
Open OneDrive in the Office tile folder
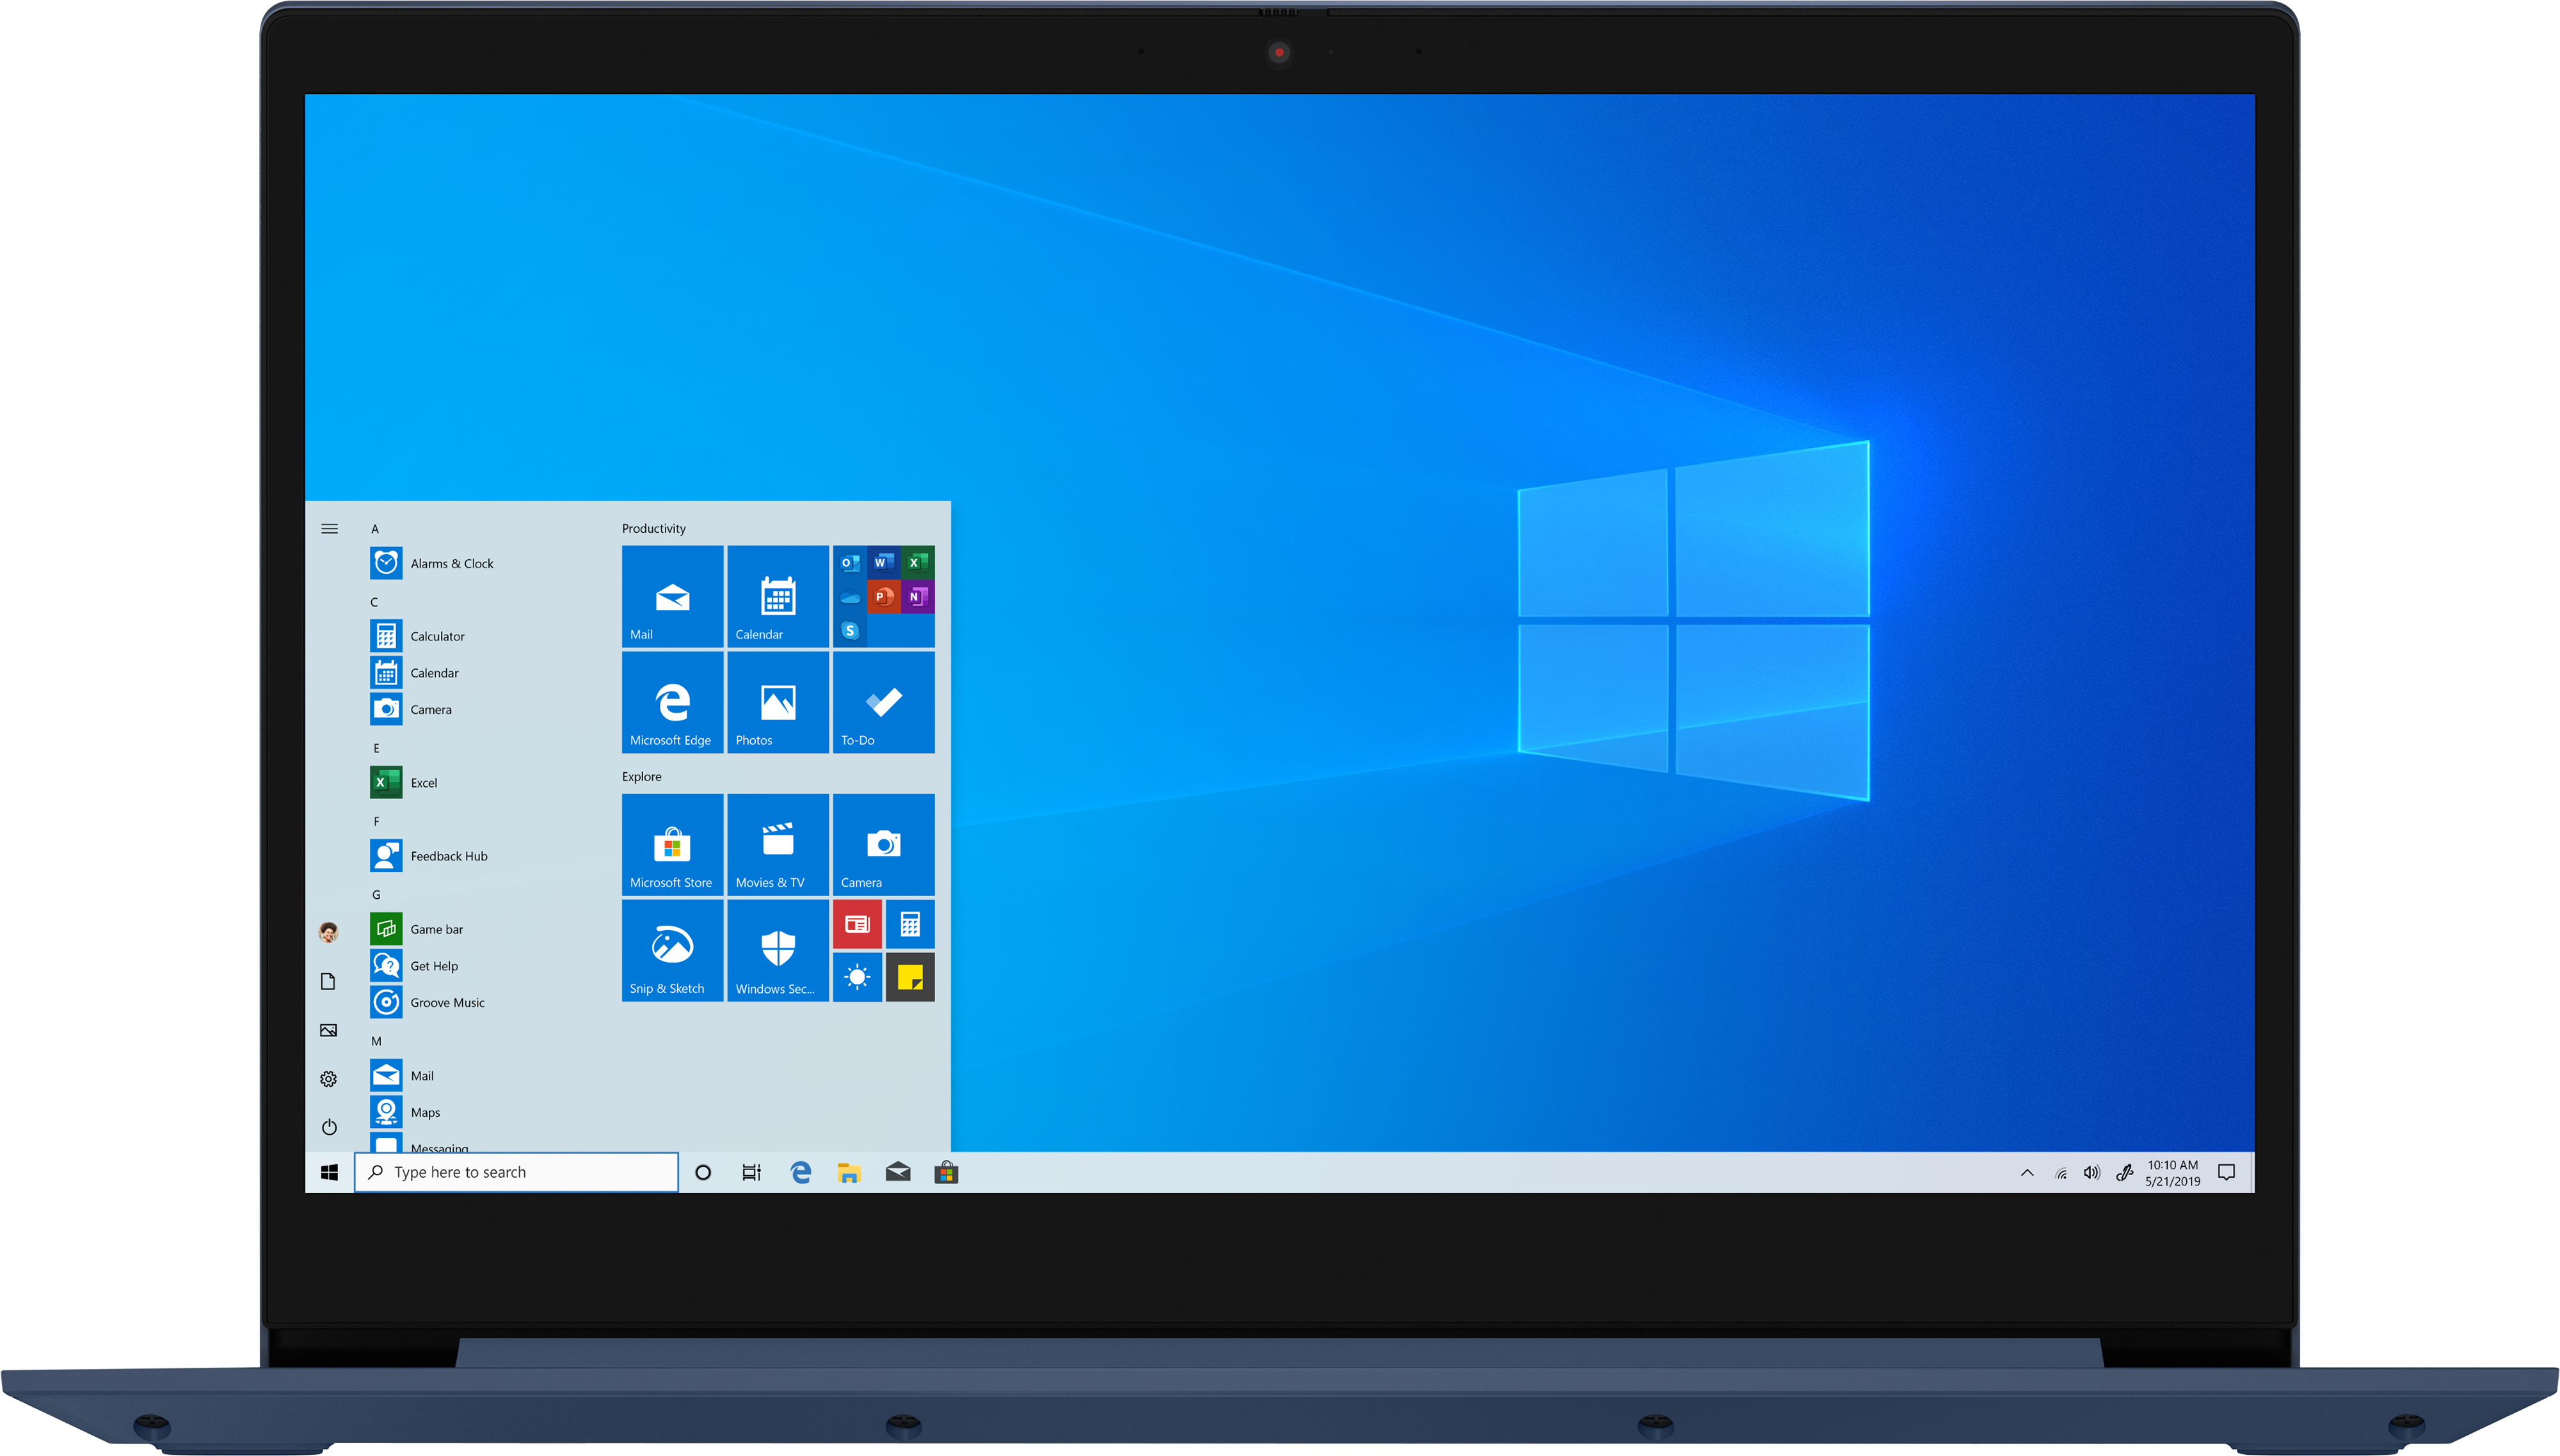(851, 597)
